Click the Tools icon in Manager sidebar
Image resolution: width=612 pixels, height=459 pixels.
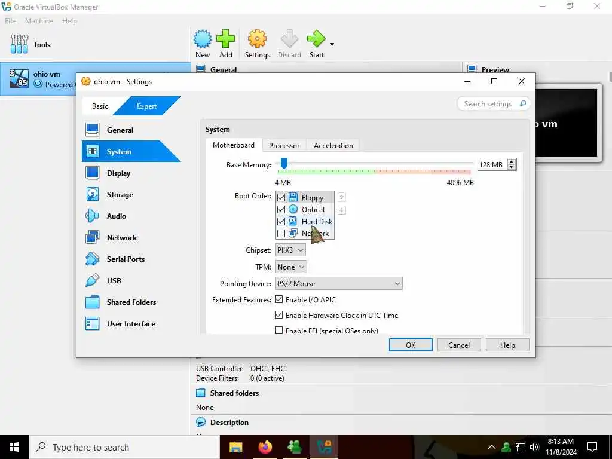pyautogui.click(x=19, y=44)
